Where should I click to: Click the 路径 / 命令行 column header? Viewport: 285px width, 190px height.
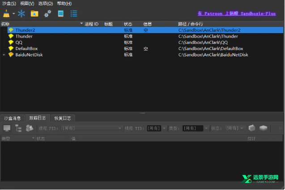coord(230,24)
